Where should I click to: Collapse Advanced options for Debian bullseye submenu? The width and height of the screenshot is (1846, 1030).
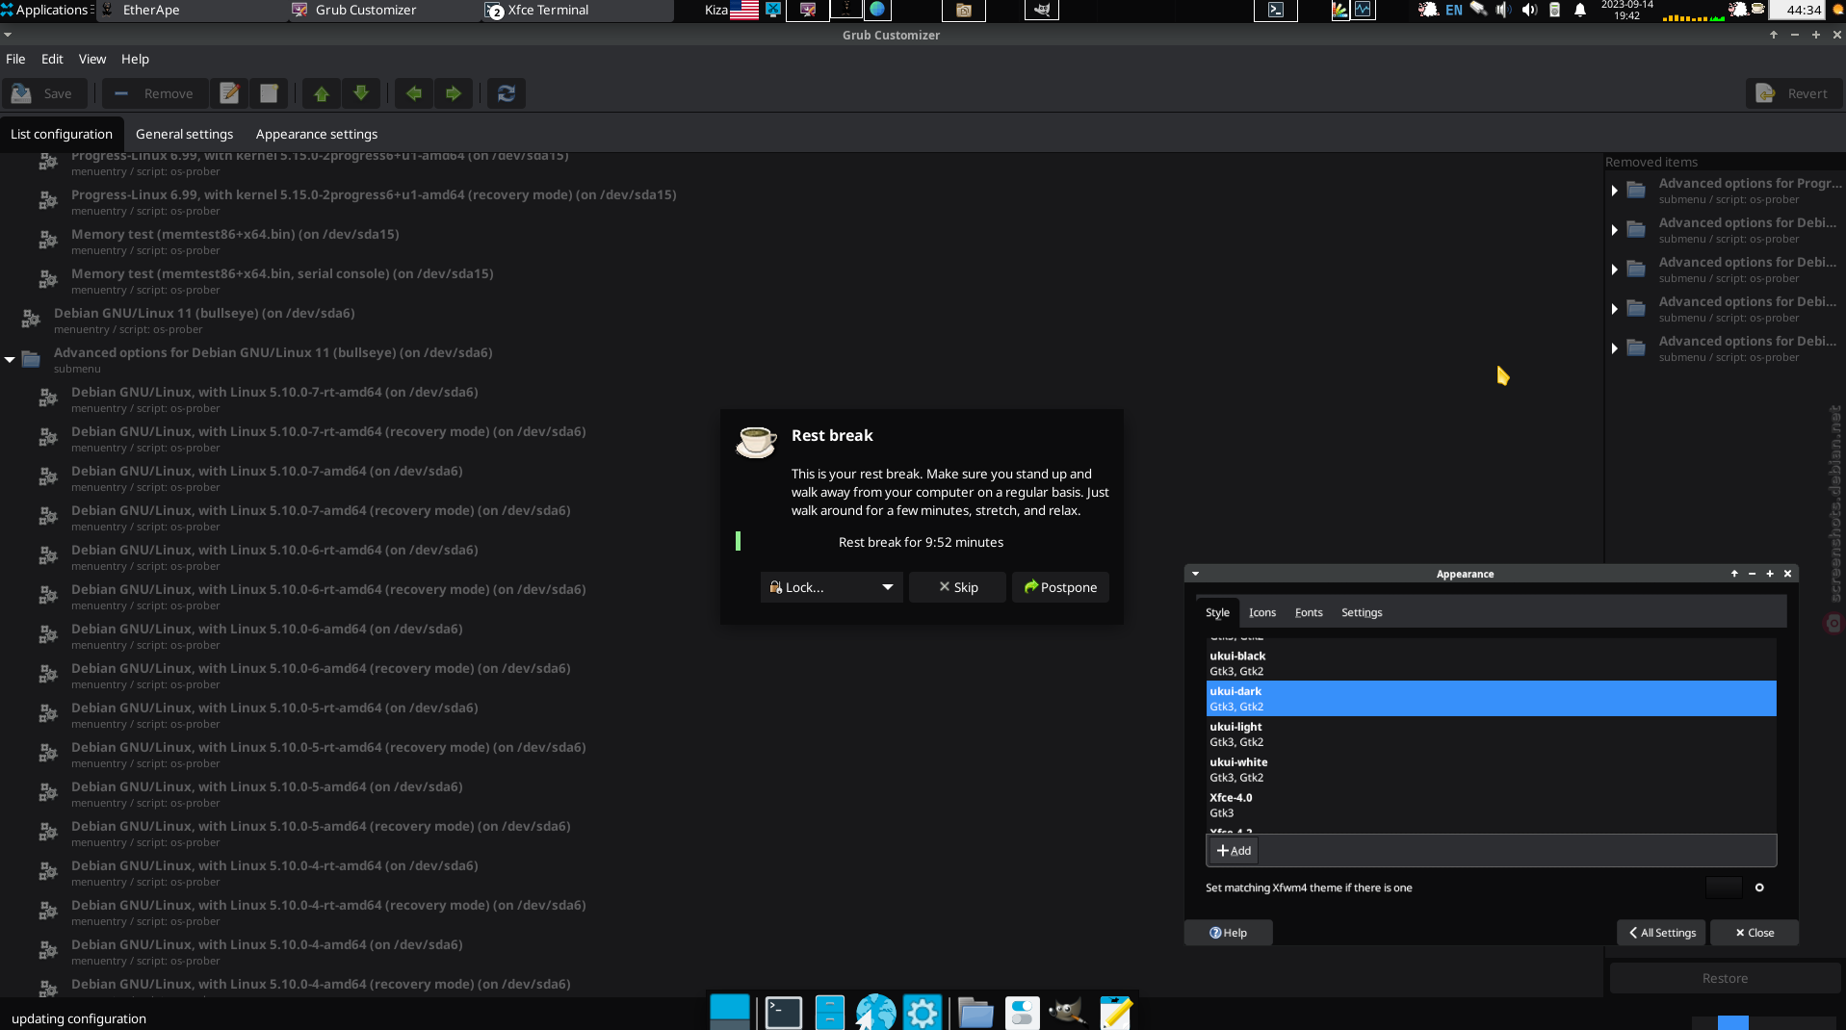(10, 359)
